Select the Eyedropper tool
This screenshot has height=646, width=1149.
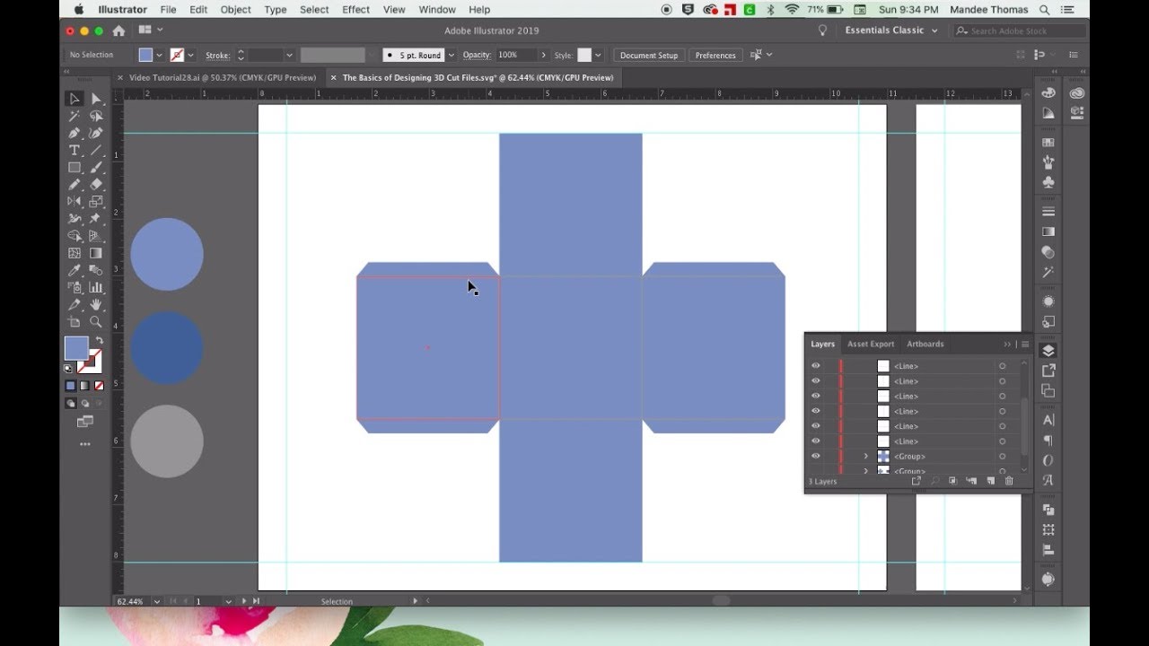(x=75, y=270)
